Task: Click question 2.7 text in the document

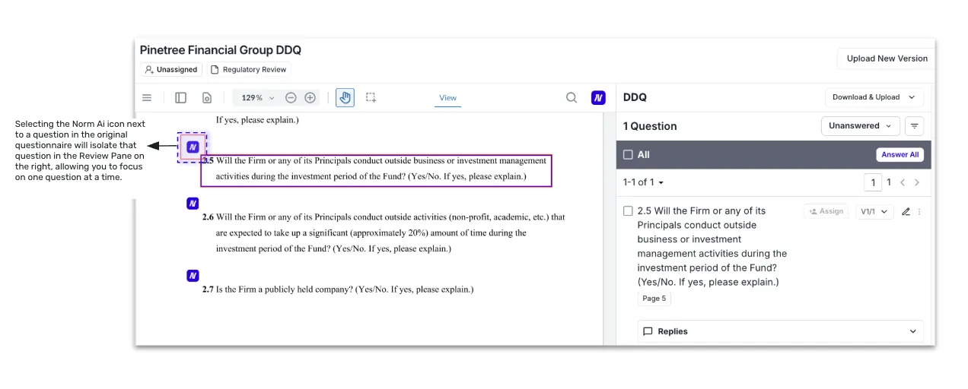Action: click(338, 289)
